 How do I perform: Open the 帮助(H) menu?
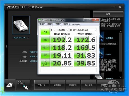[x=67, y=24]
